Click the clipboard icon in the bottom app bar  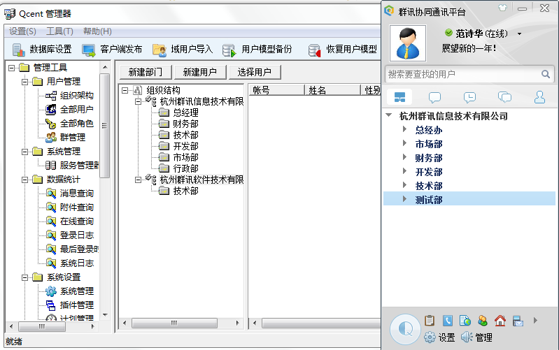[x=430, y=321]
